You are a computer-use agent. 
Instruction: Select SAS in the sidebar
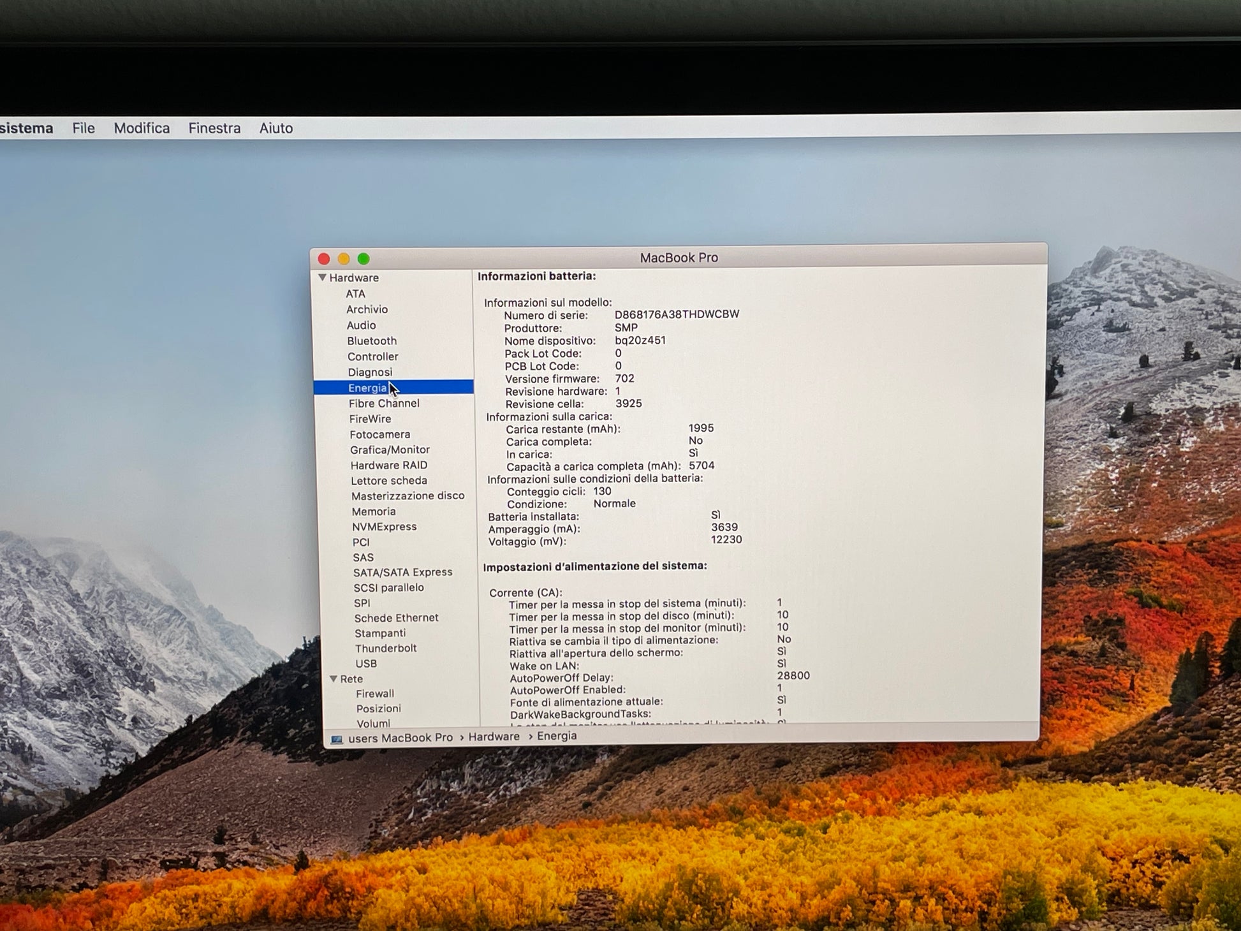(x=363, y=557)
